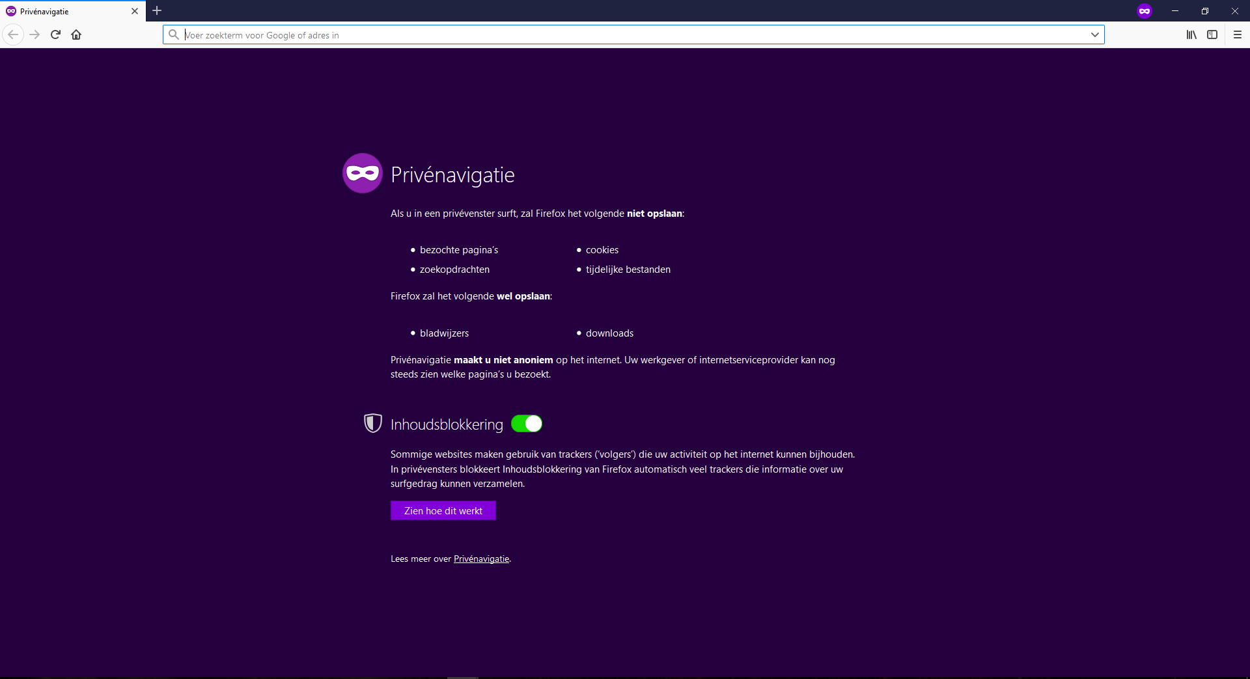Viewport: 1250px width, 679px height.
Task: Select the Privénavigatie tab
Action: tap(73, 11)
